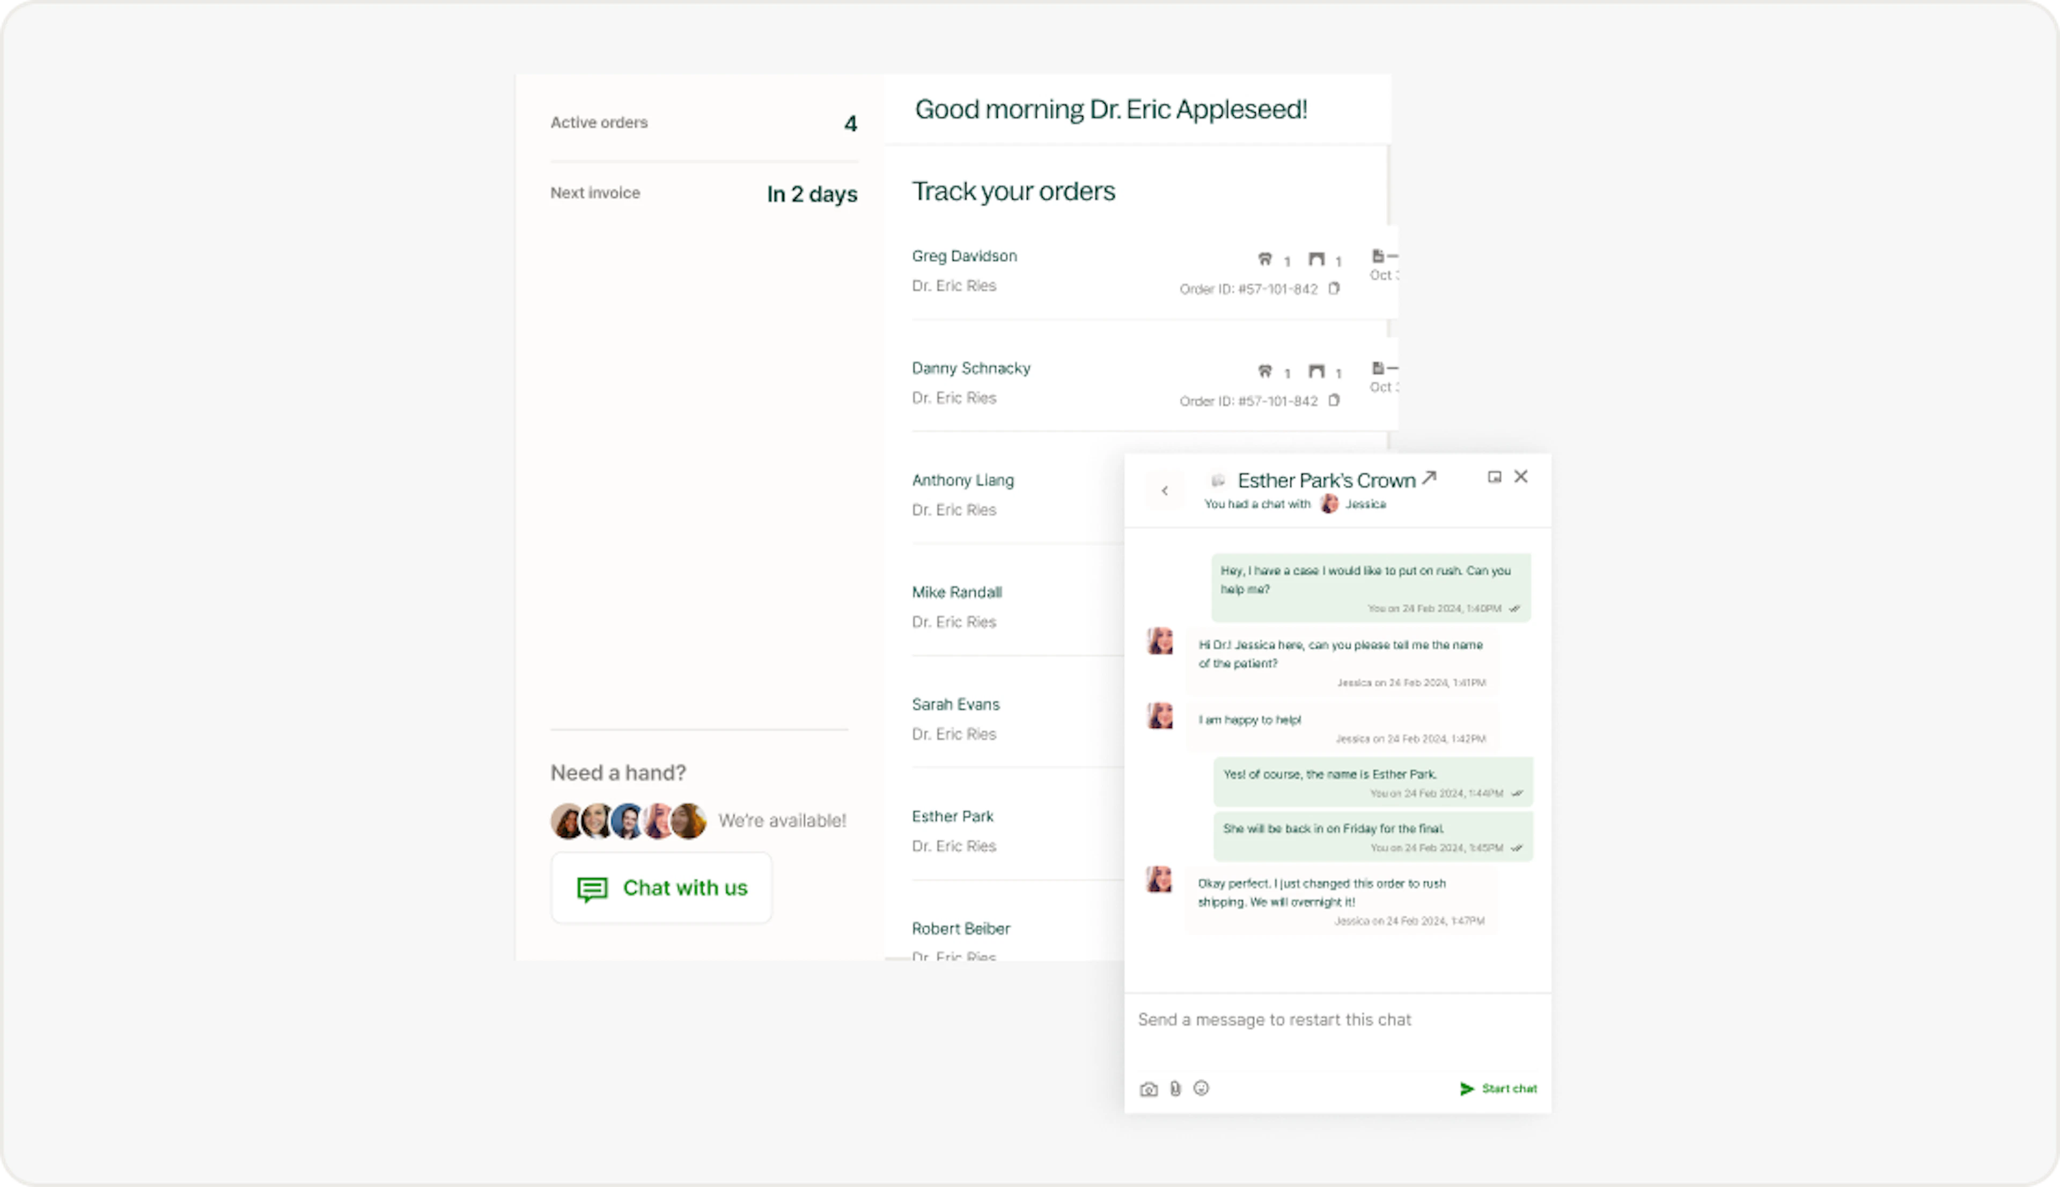
Task: Click Jessica's avatar in the chat header
Action: pos(1329,504)
